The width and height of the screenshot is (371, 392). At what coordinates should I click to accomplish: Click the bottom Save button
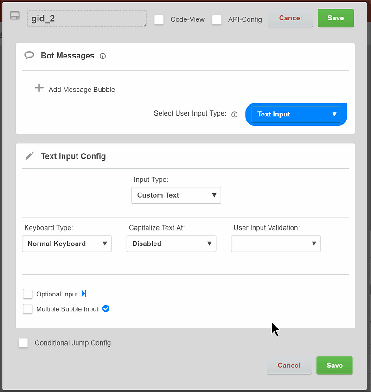point(334,366)
